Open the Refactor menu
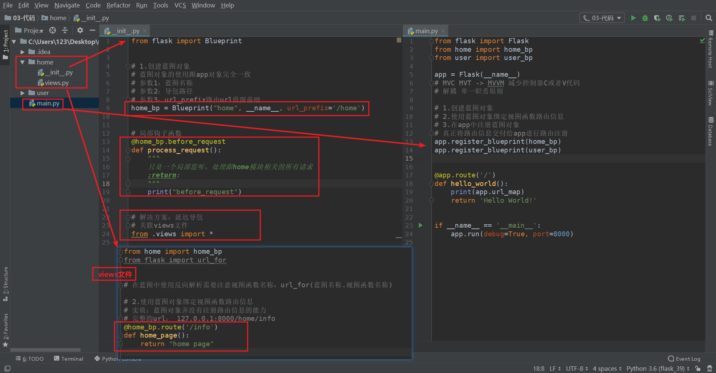 point(118,5)
